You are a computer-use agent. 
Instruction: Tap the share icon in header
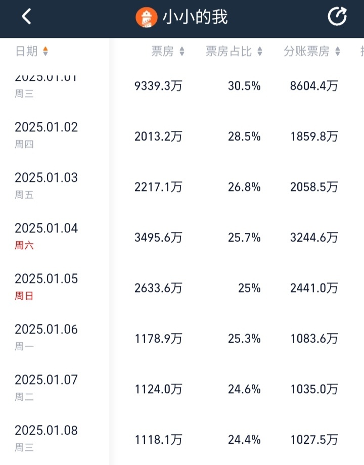(x=337, y=16)
